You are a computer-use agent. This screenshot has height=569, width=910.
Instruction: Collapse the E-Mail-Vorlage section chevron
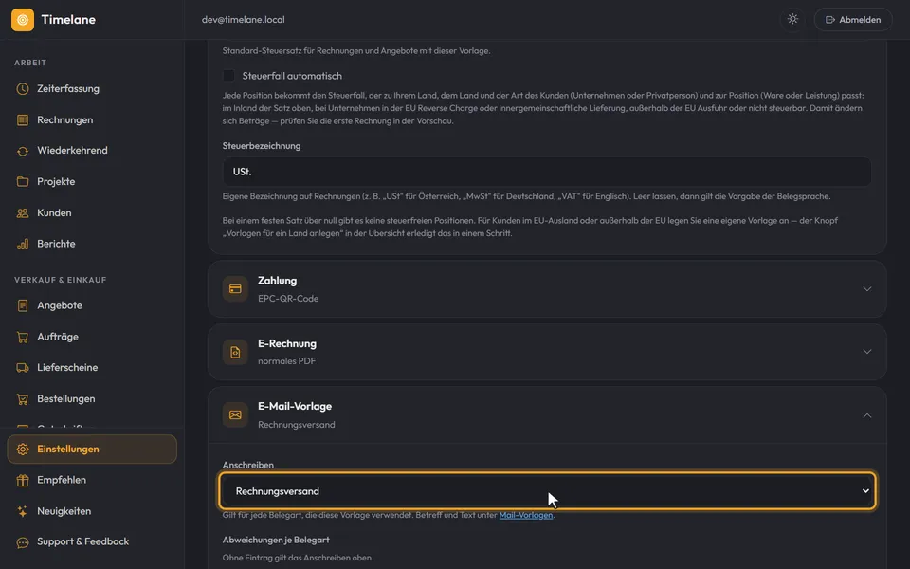point(867,415)
